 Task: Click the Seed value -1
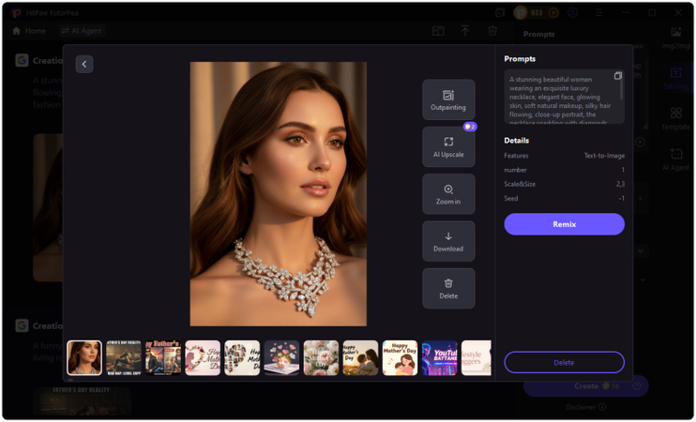tap(621, 199)
